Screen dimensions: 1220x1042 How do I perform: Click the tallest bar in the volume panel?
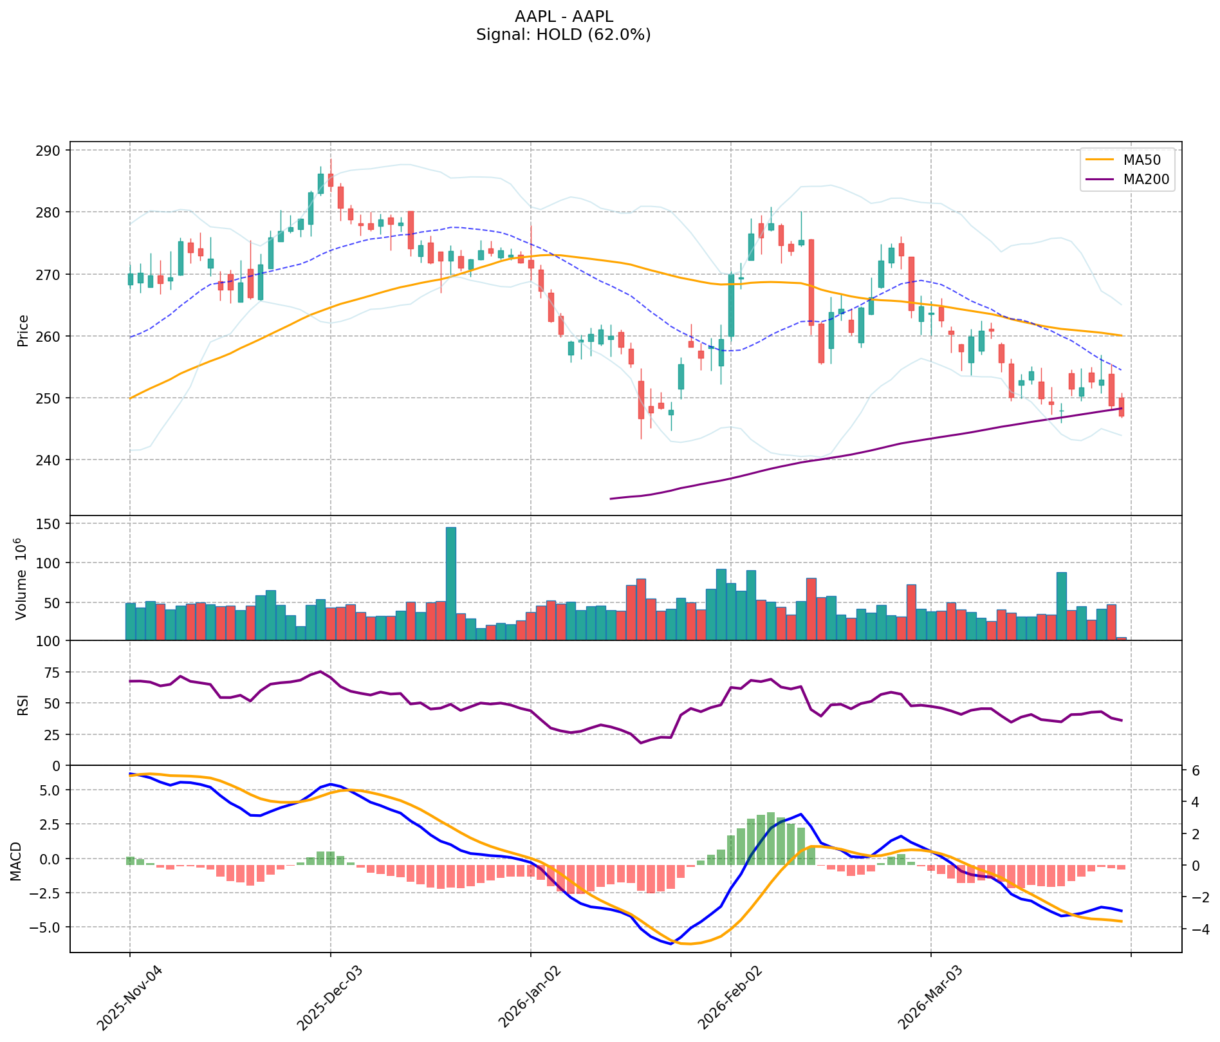[x=451, y=583]
